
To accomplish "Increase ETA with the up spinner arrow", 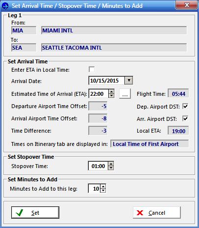I will point(111,92).
